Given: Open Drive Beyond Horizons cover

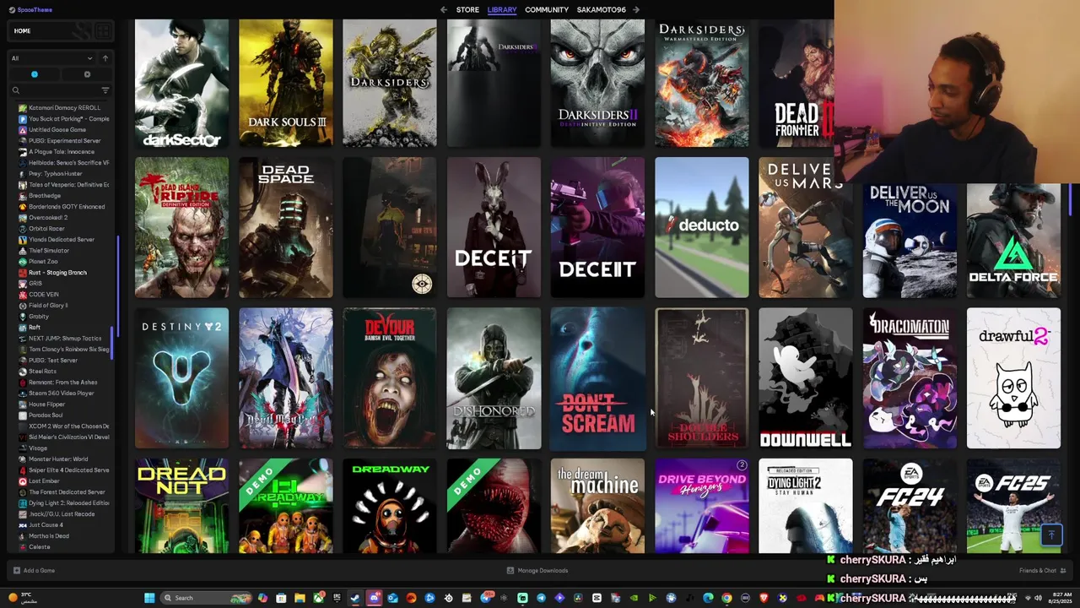Looking at the screenshot, I should click(x=701, y=506).
